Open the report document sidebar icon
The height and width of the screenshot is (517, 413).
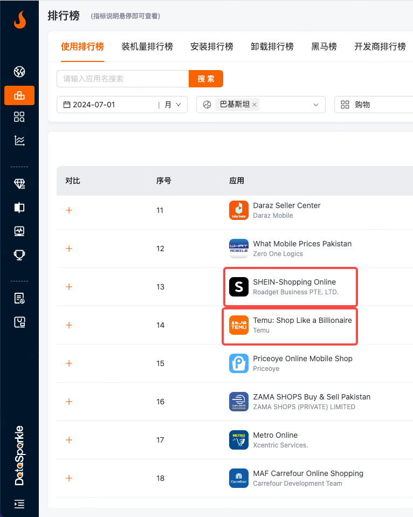click(x=19, y=298)
